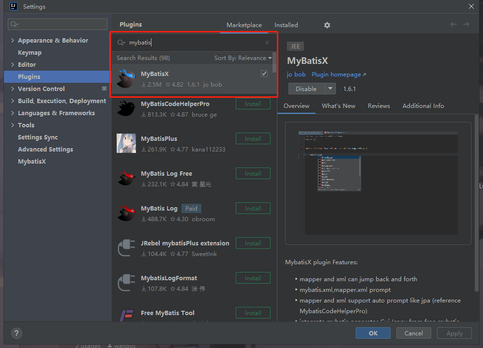The image size is (483, 348).
Task: Cancel the Settings dialog
Action: coord(413,333)
